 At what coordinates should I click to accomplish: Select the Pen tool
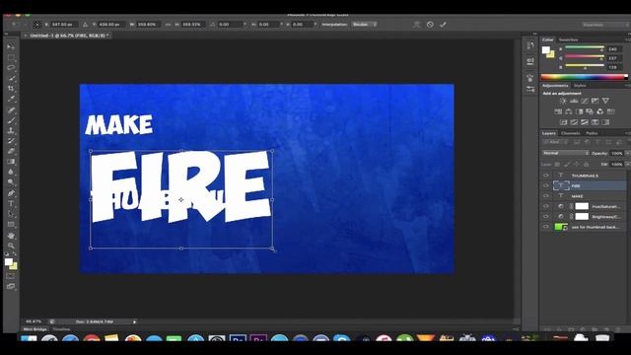[x=11, y=193]
